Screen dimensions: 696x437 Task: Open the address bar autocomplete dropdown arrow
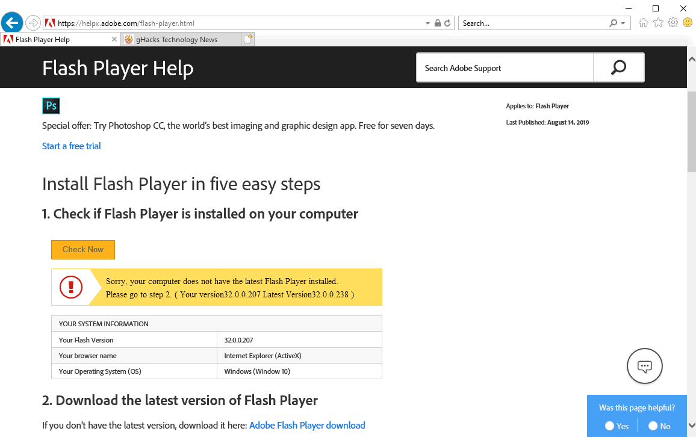[x=427, y=23]
